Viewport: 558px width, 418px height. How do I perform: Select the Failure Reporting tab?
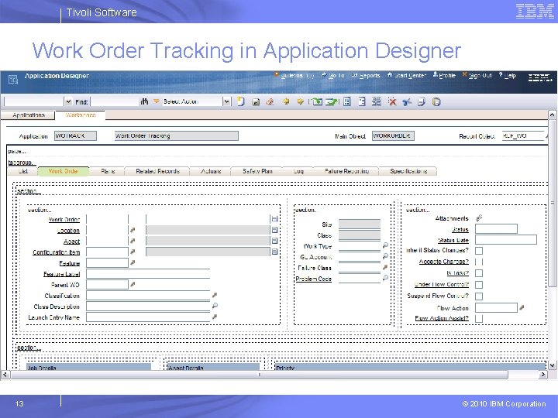coord(346,171)
